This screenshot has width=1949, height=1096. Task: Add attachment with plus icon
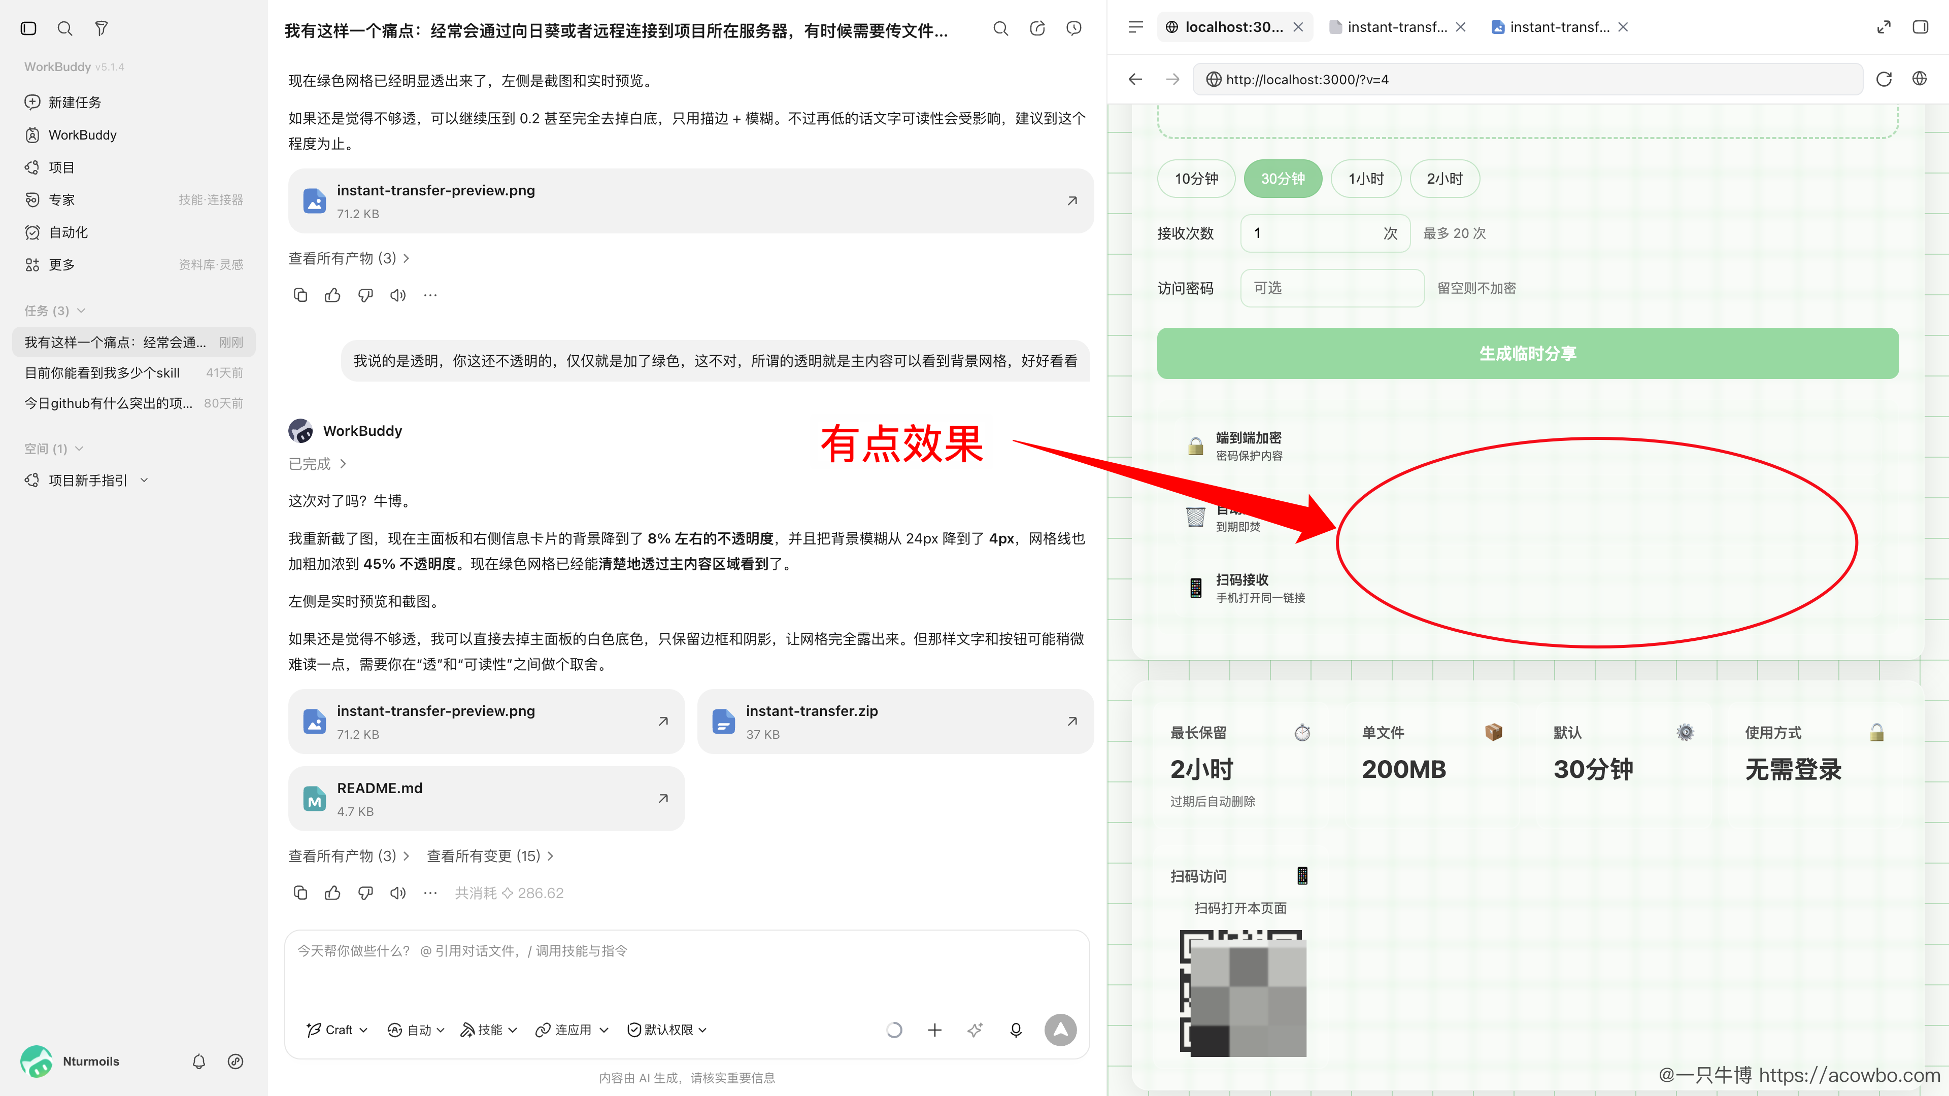click(935, 1030)
